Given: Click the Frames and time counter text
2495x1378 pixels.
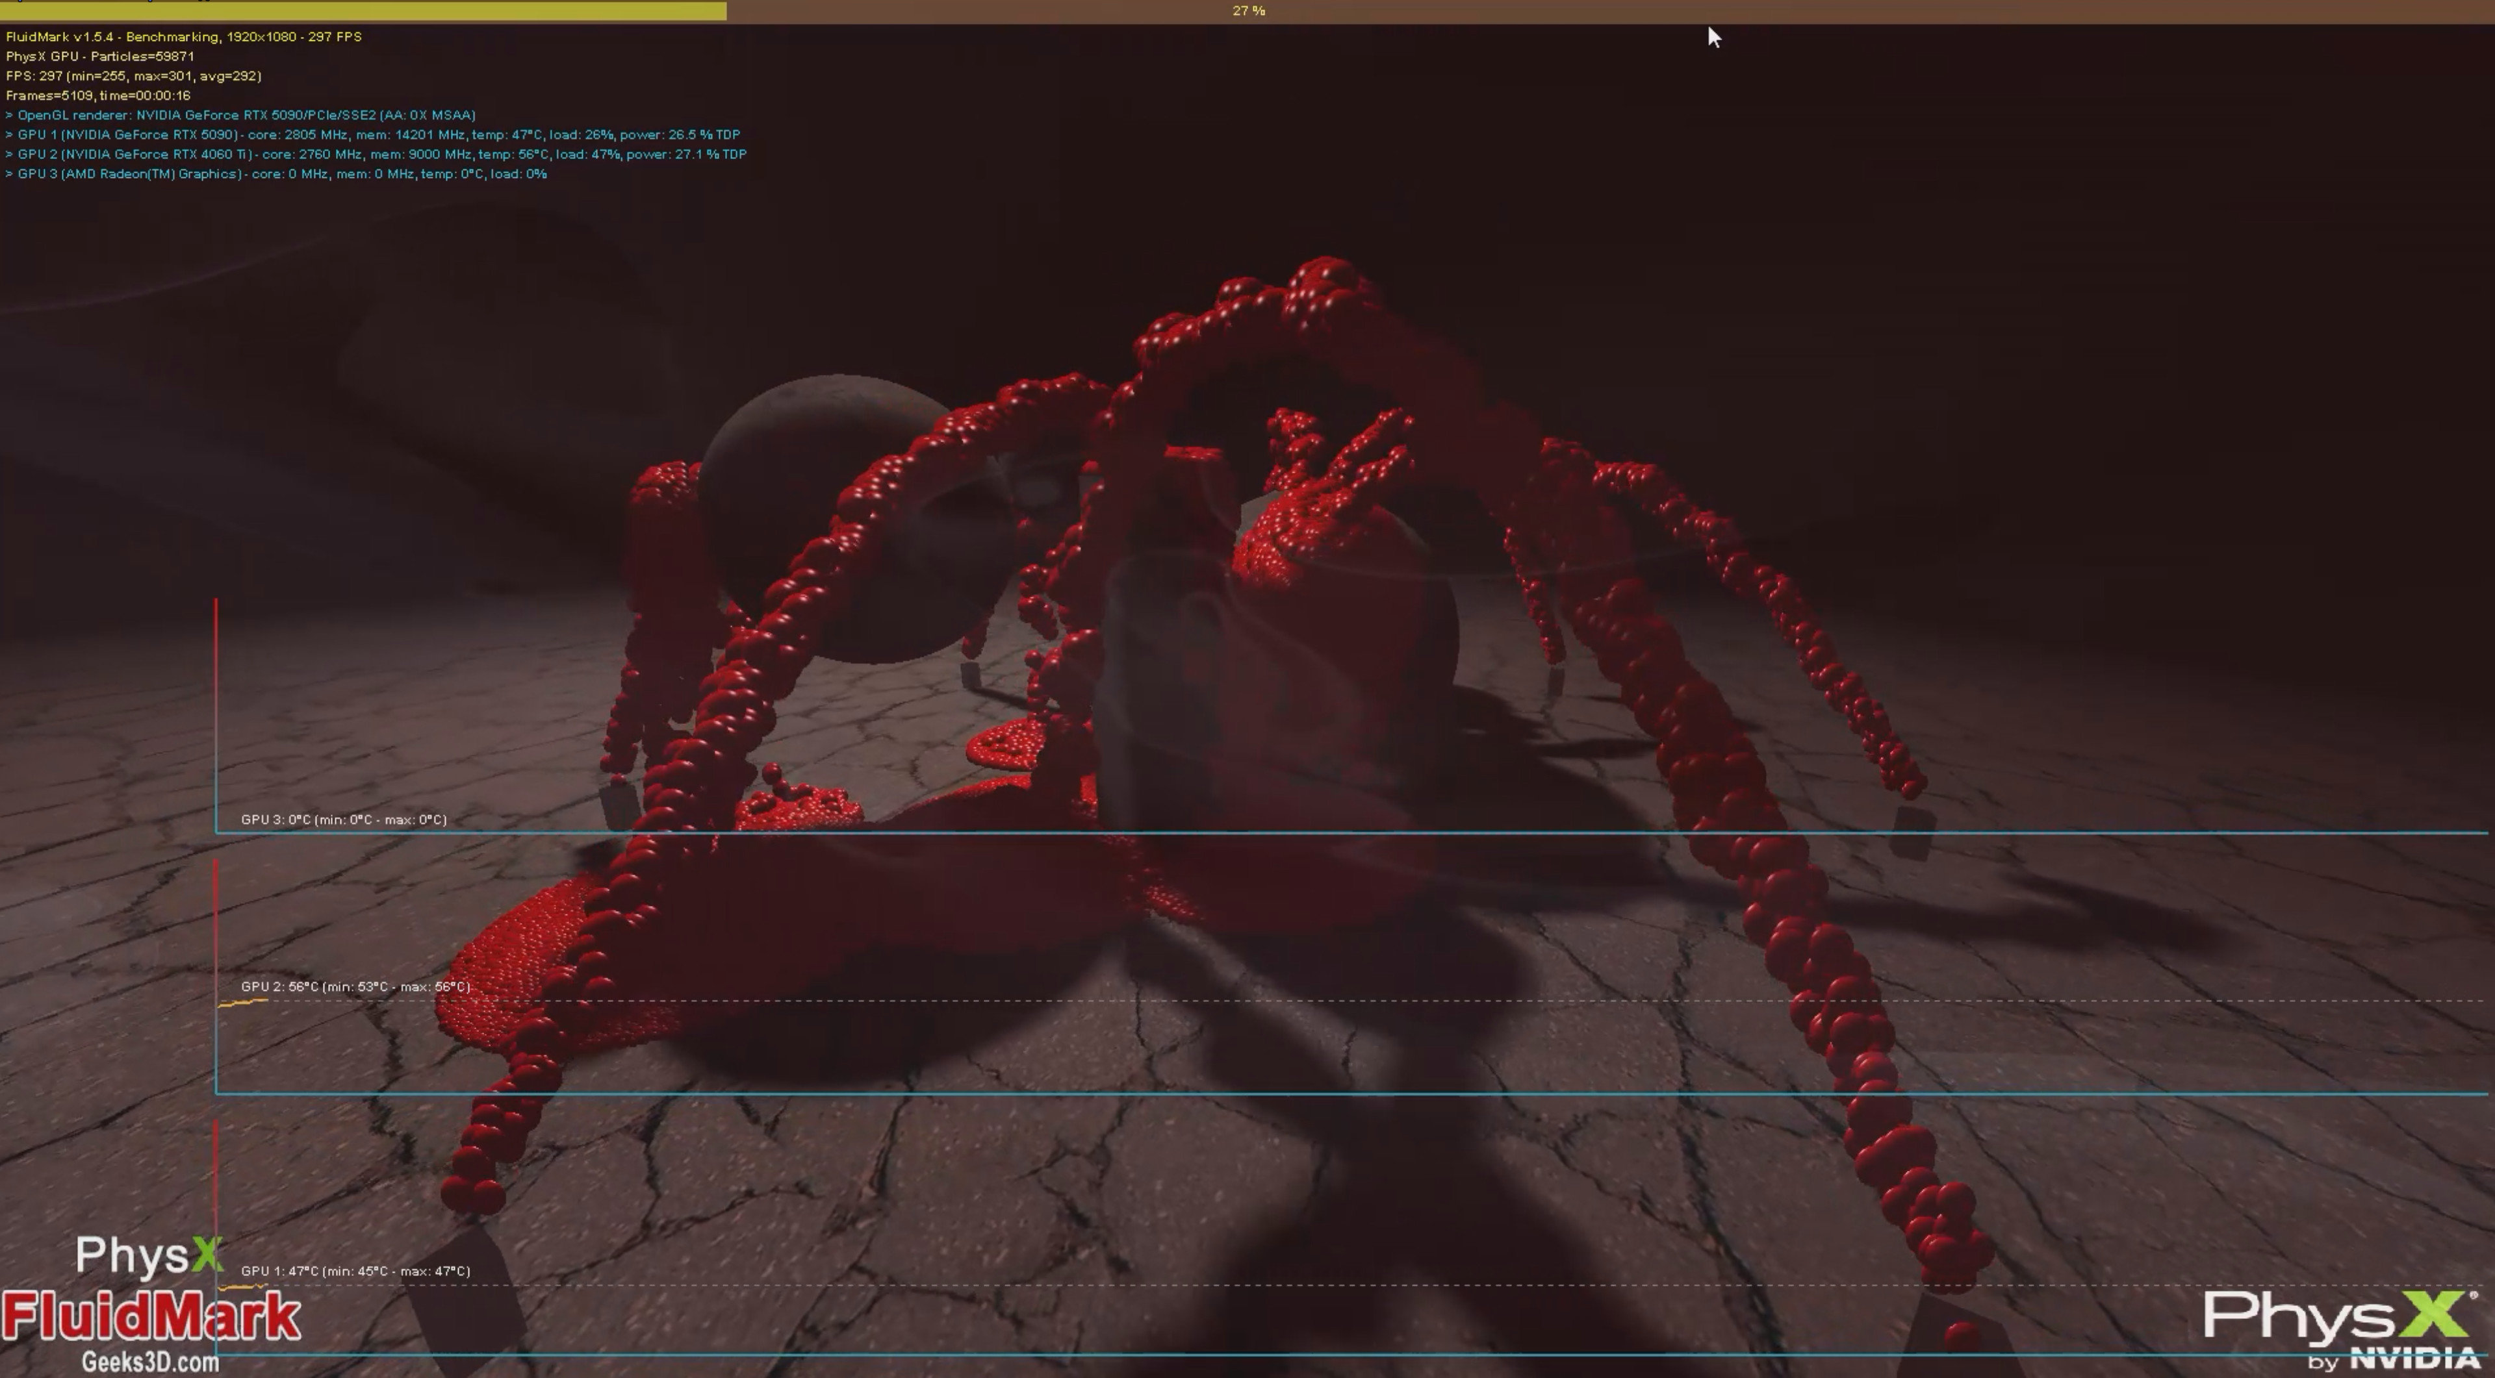Looking at the screenshot, I should coord(98,96).
